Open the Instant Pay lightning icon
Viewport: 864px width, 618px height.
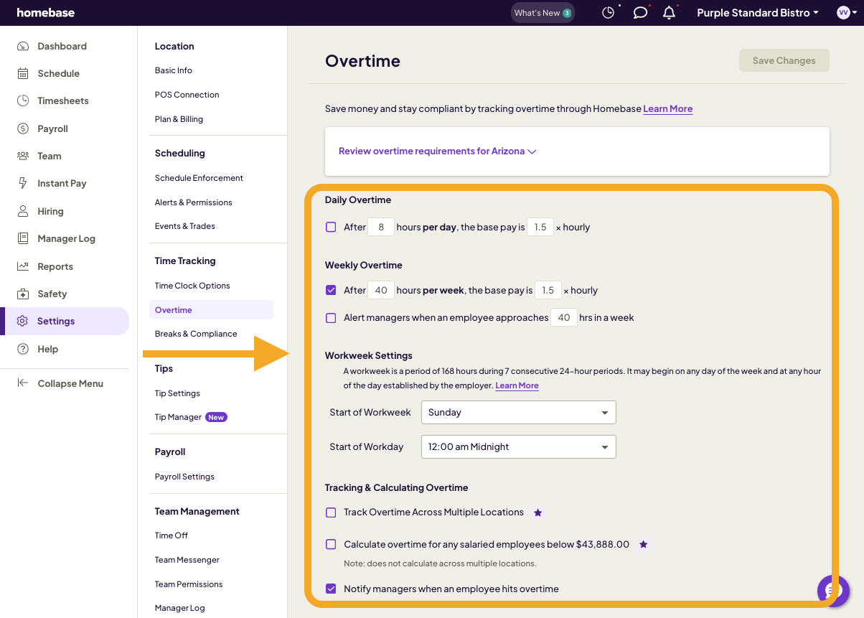[x=23, y=183]
